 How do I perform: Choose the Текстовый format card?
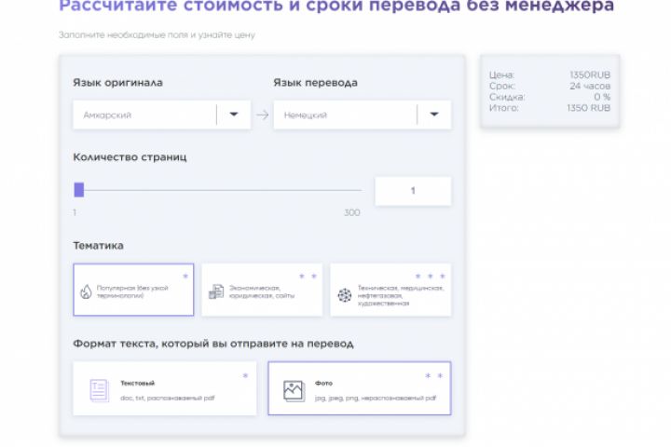click(x=165, y=388)
